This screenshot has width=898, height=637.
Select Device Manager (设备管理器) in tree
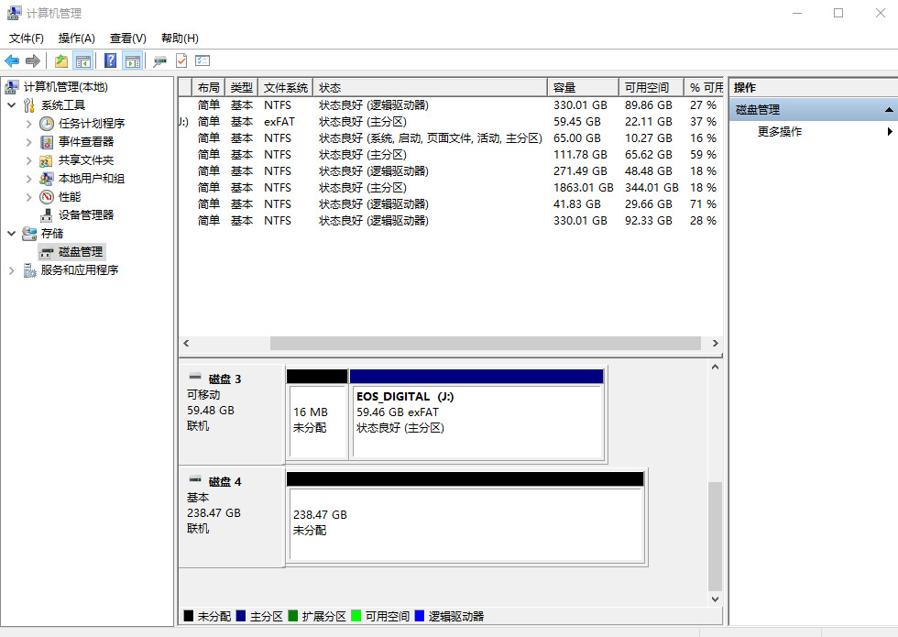(x=86, y=214)
